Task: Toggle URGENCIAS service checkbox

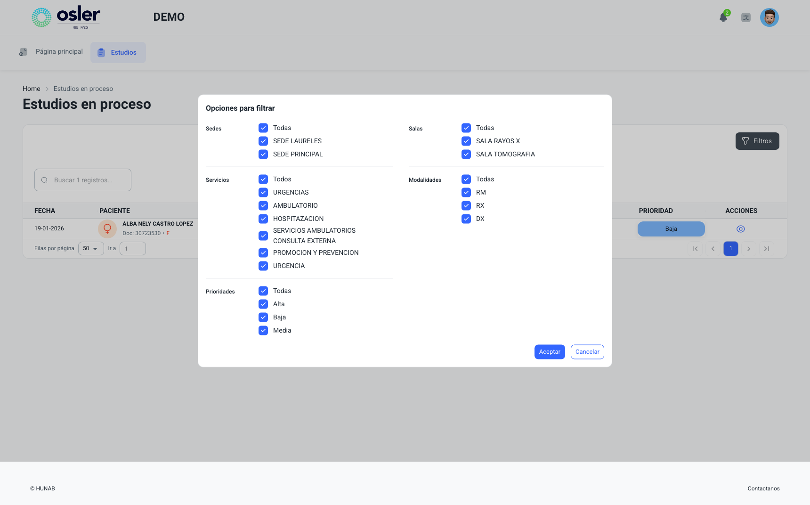Action: tap(263, 192)
